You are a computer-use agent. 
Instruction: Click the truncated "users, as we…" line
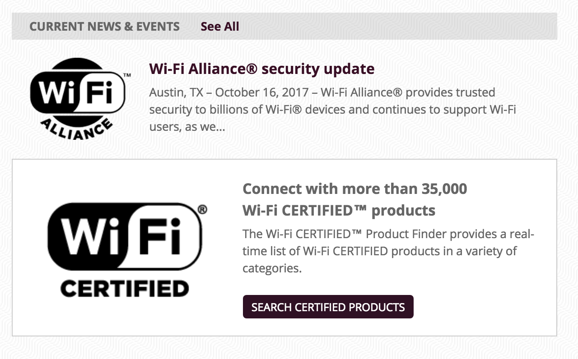(x=186, y=127)
